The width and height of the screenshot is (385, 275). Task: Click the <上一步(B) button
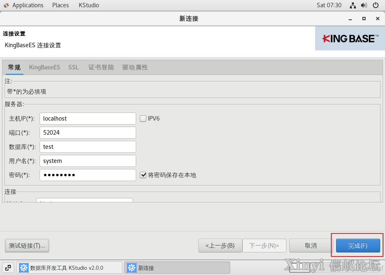[220, 246]
